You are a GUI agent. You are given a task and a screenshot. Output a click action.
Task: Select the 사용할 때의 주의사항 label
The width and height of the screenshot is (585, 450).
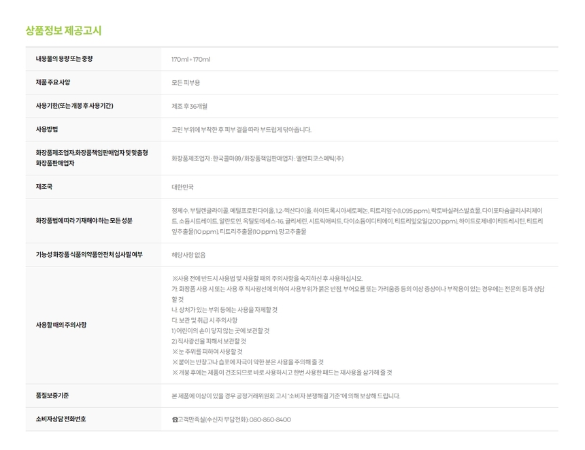pos(61,325)
